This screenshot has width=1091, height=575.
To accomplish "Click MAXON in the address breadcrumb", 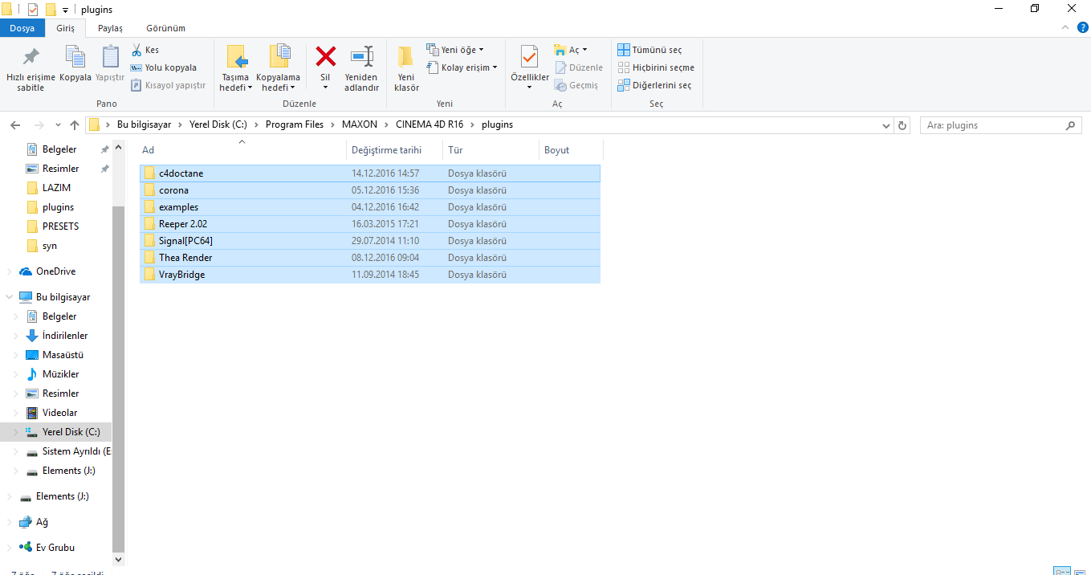I will coord(359,124).
